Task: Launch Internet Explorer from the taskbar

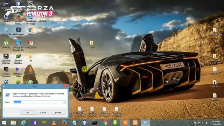Action: tap(23, 123)
